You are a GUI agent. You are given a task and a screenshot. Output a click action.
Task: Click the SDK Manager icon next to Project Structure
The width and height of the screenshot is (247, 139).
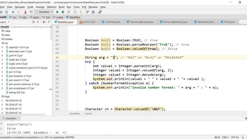(93, 12)
